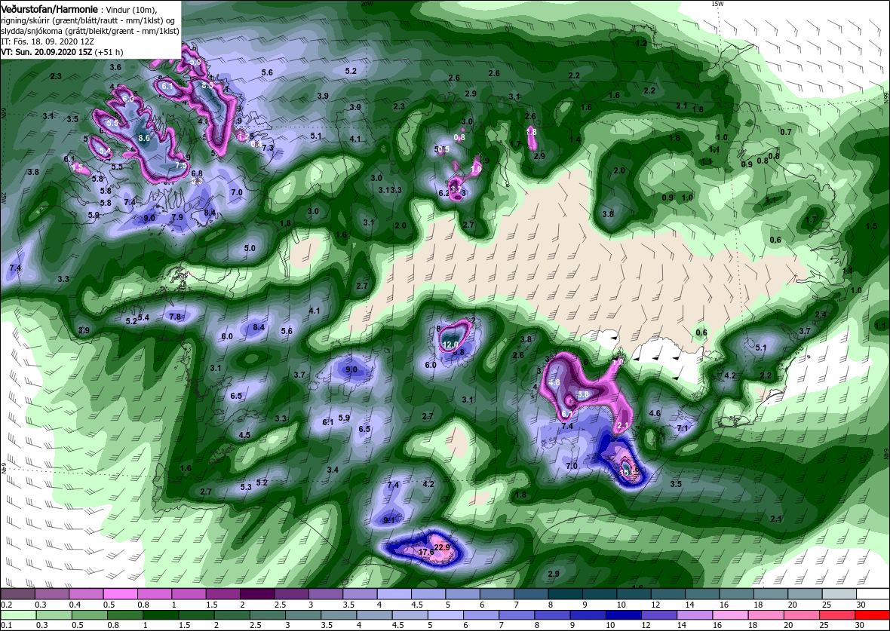The image size is (890, 631).
Task: Click the 7.9 precipitation value
Action: [177, 217]
